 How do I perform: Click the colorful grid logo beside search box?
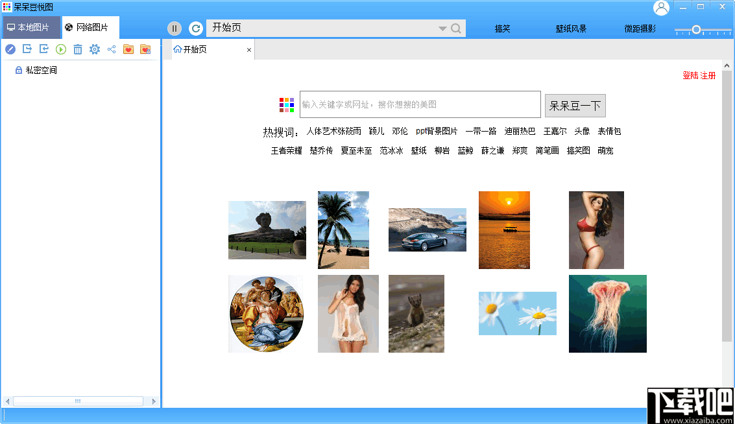pos(287,105)
